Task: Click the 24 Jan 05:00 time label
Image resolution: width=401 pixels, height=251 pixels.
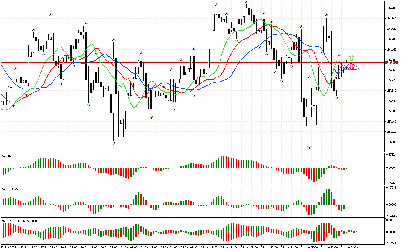Action: point(309,248)
